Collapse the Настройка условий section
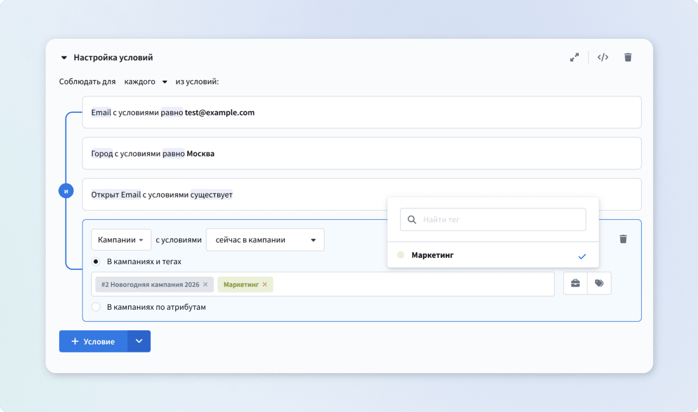 coord(64,58)
